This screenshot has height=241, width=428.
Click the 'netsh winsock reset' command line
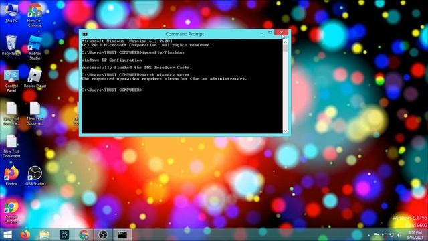(135, 74)
